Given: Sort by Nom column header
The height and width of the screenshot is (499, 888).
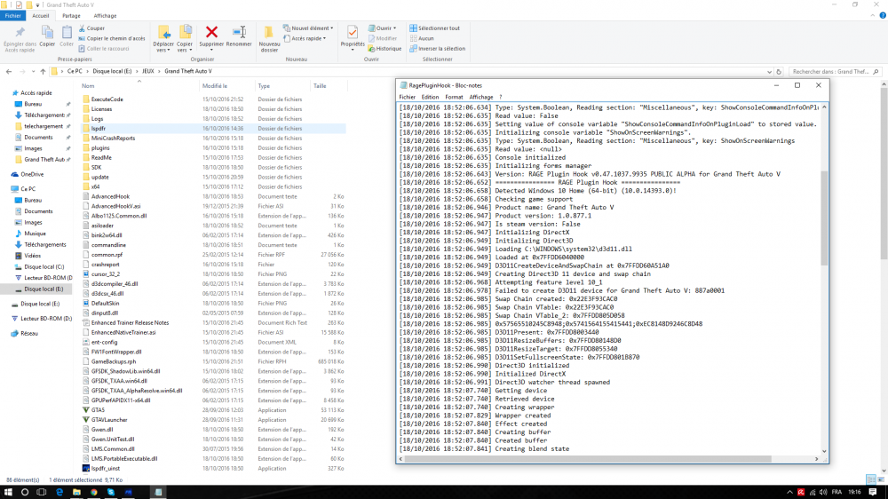Looking at the screenshot, I should [x=88, y=86].
